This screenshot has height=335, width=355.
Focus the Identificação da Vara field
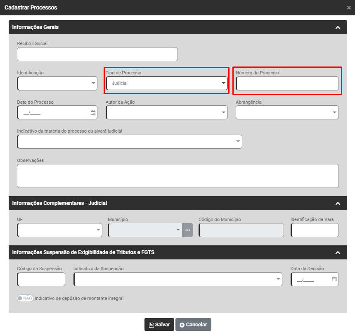coord(315,230)
